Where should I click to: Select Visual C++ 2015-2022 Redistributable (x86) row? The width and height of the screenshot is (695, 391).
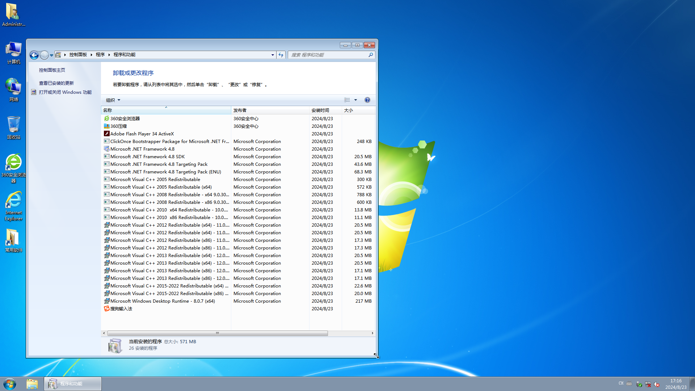coord(238,294)
